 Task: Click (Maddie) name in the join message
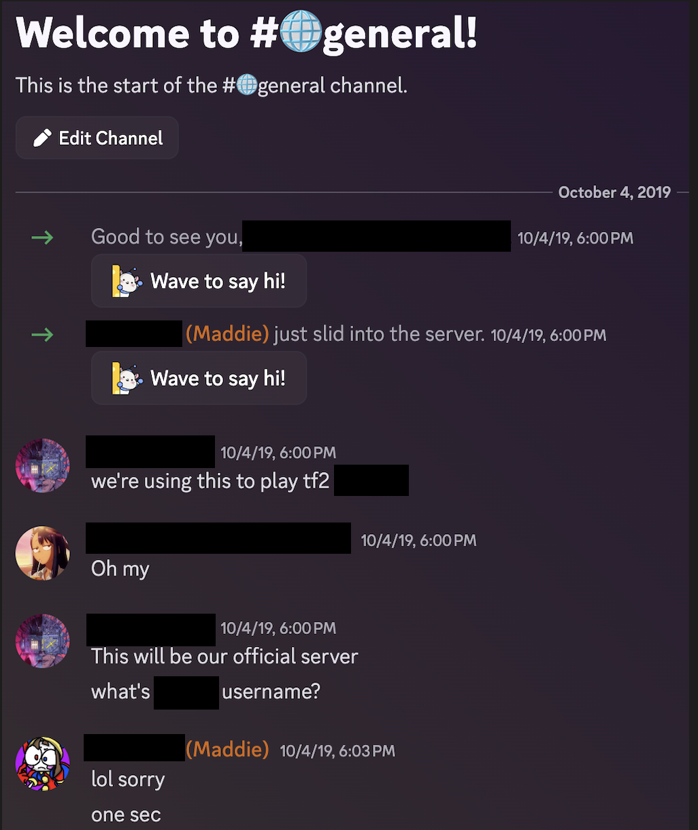tap(227, 334)
